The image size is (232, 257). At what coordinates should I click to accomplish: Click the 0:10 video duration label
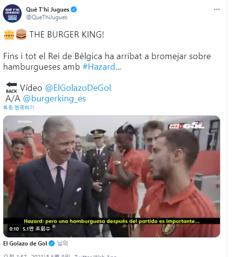point(14,229)
